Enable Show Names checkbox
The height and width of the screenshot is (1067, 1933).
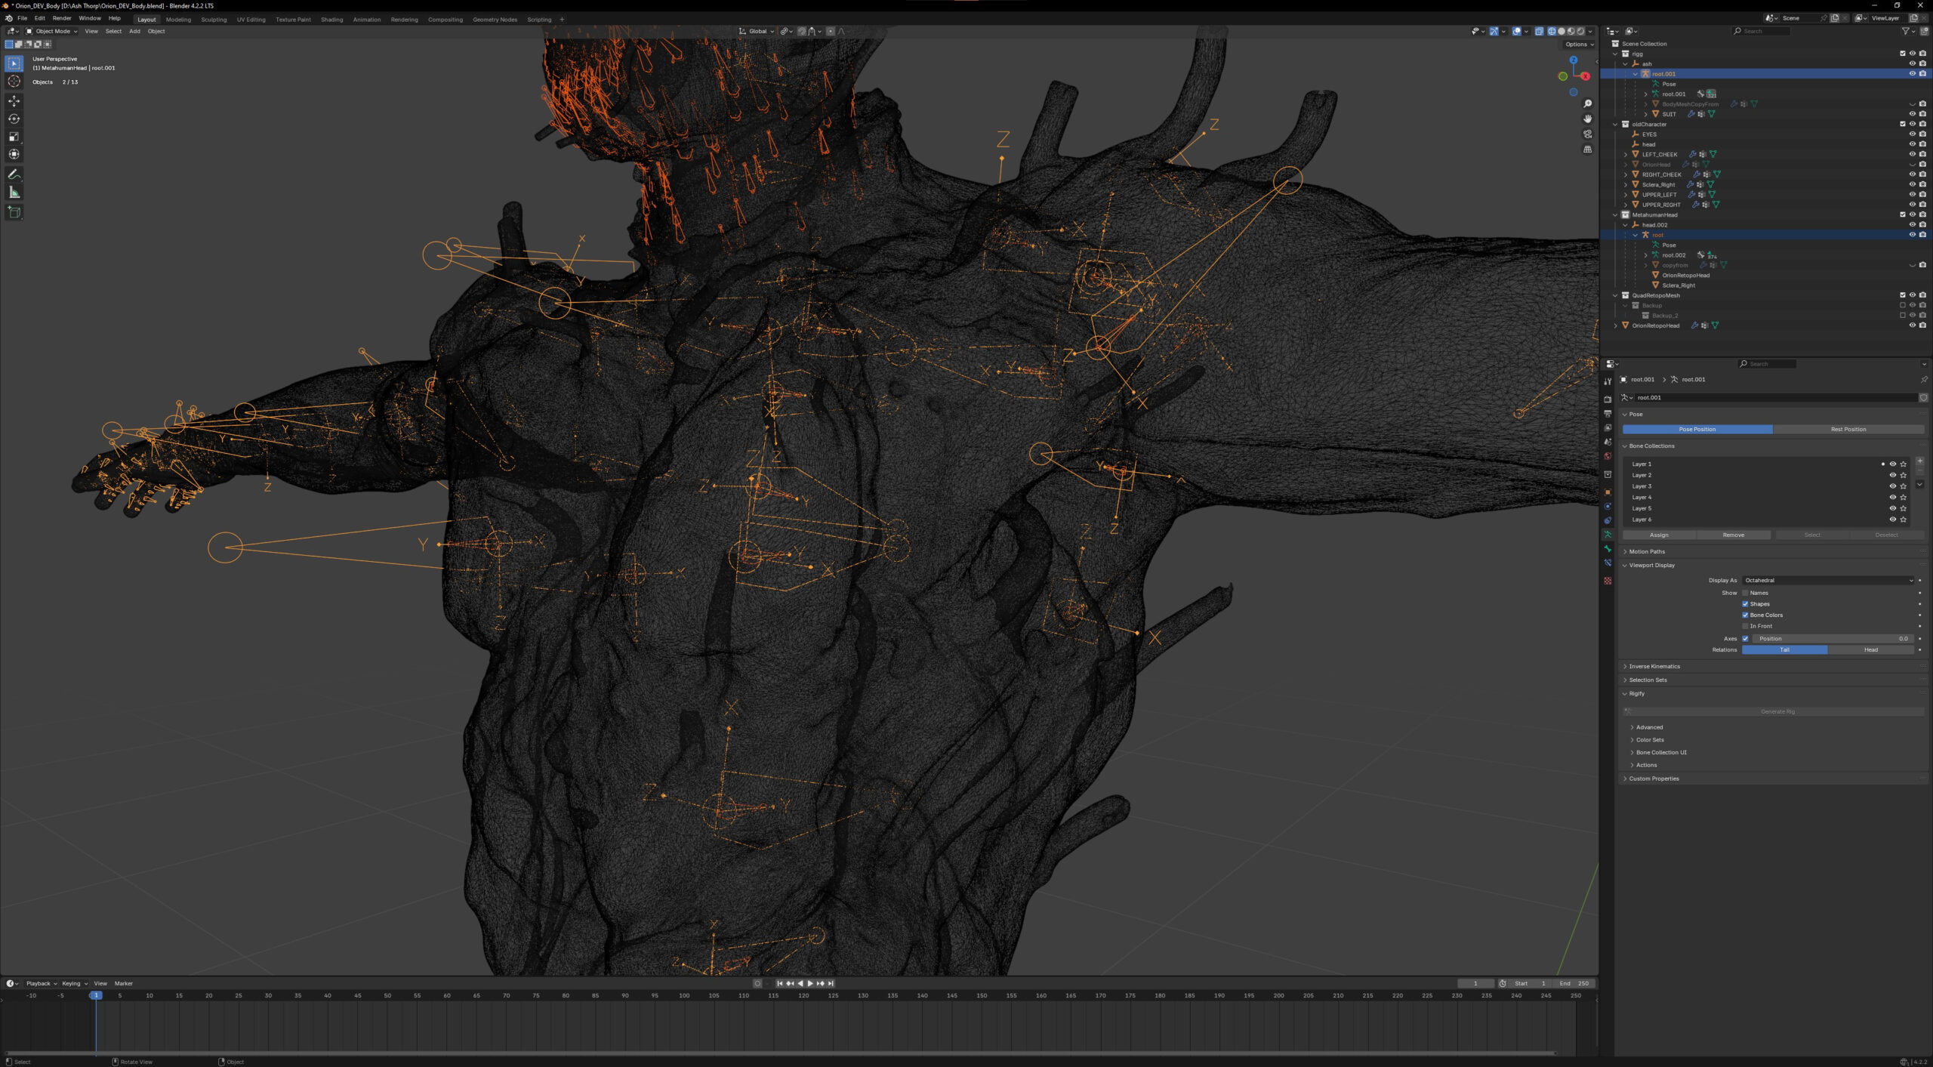pos(1745,593)
